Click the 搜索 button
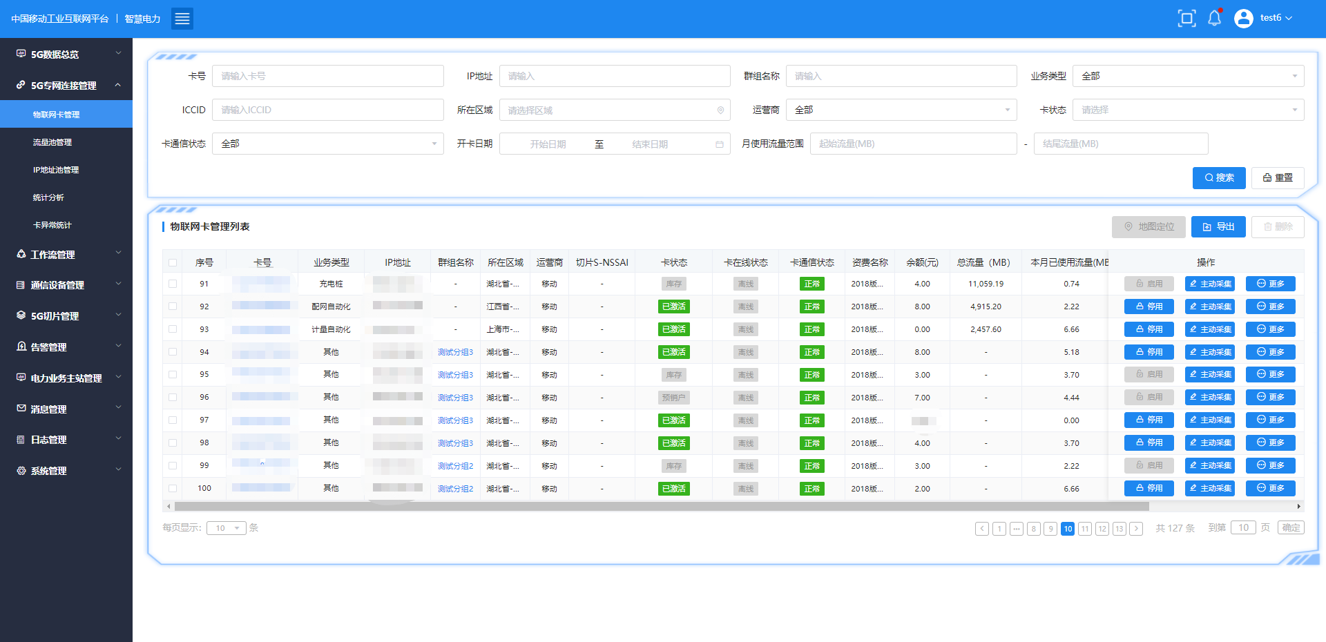 click(x=1218, y=178)
